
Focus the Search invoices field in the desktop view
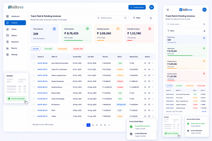[x=112, y=18]
